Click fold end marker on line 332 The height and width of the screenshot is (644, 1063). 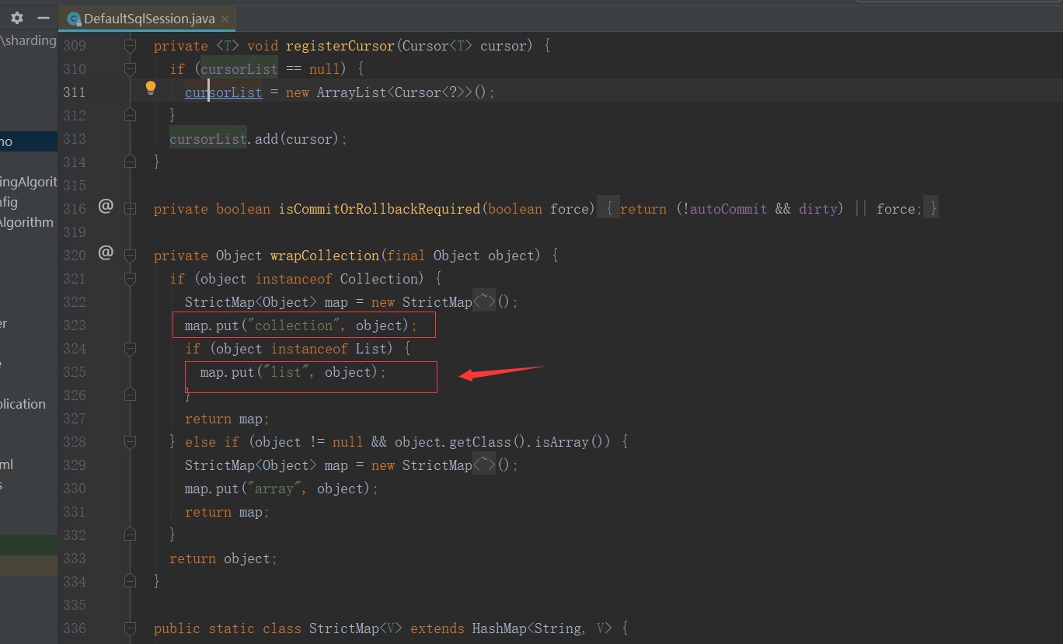click(x=130, y=534)
